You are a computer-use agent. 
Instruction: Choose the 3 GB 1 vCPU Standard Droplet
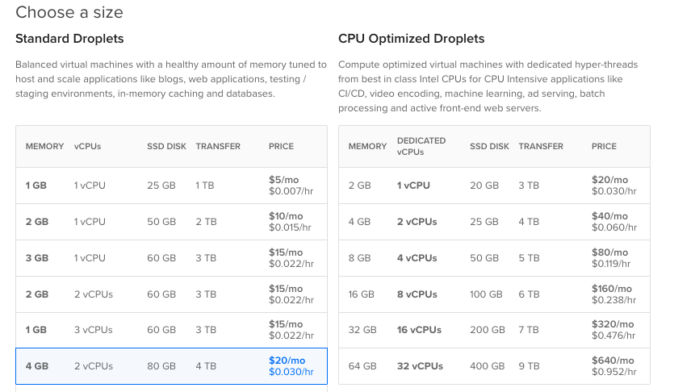coord(171,258)
